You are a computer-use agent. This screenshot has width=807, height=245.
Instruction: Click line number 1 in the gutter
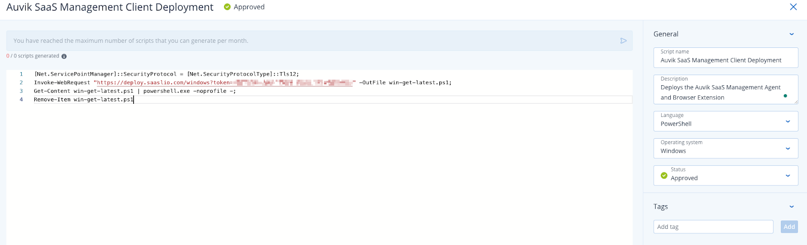[21, 74]
